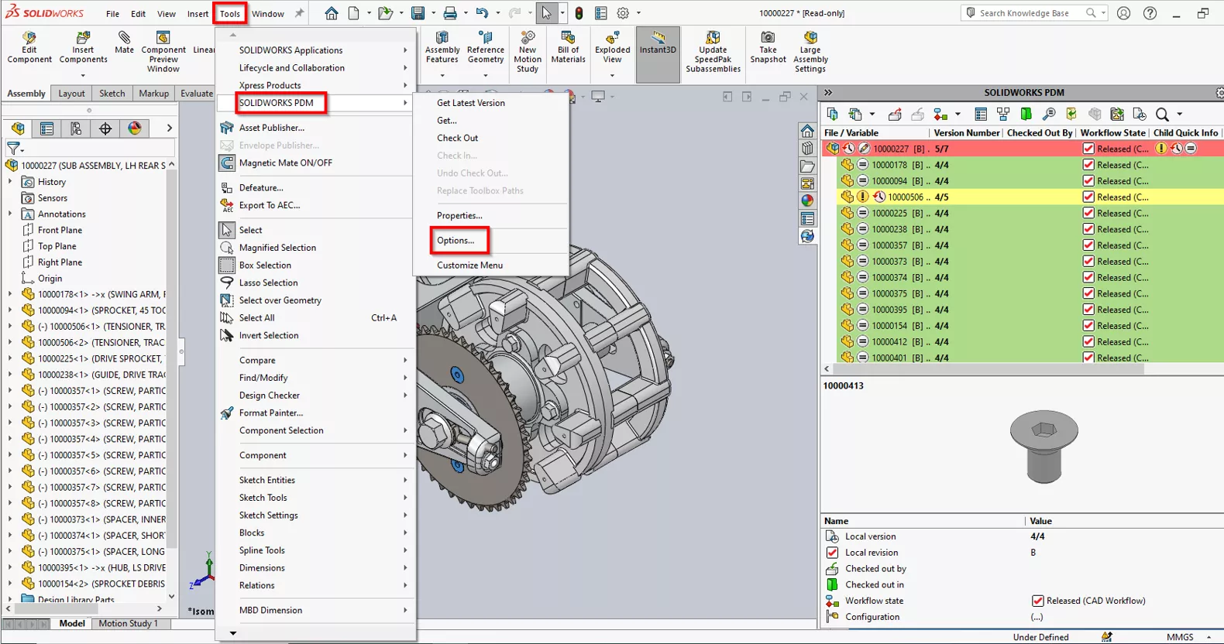Open the Reference Geometry tool
The image size is (1224, 644).
[x=486, y=47]
